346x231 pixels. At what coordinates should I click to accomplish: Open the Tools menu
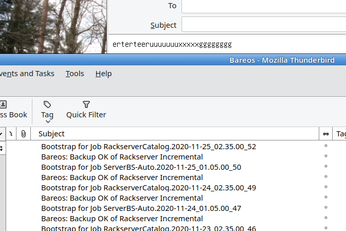point(75,74)
